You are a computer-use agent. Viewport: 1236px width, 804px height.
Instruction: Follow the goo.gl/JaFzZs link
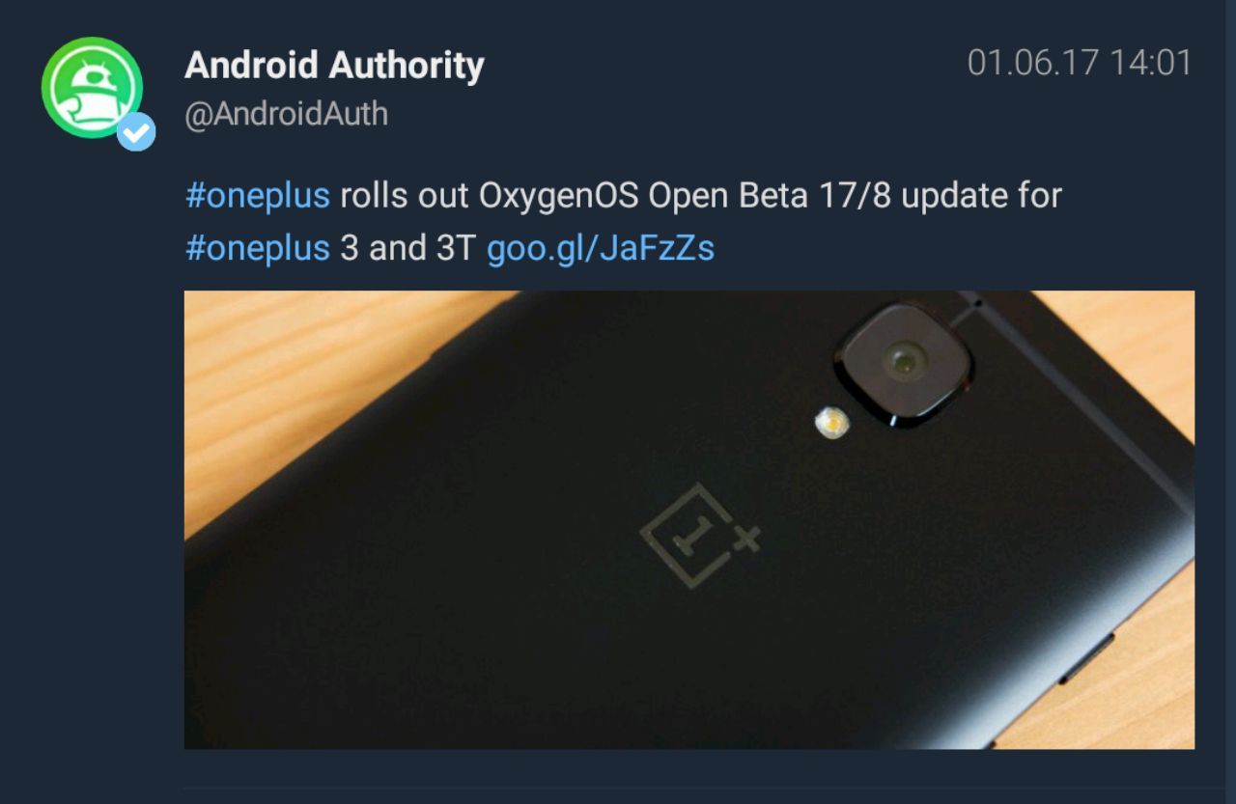[601, 248]
